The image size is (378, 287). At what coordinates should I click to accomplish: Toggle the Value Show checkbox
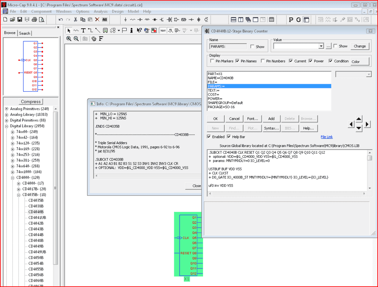click(x=335, y=46)
